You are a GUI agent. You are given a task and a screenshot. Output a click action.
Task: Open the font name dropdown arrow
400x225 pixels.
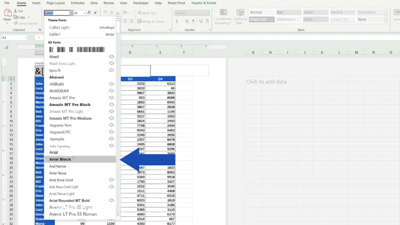click(x=71, y=13)
